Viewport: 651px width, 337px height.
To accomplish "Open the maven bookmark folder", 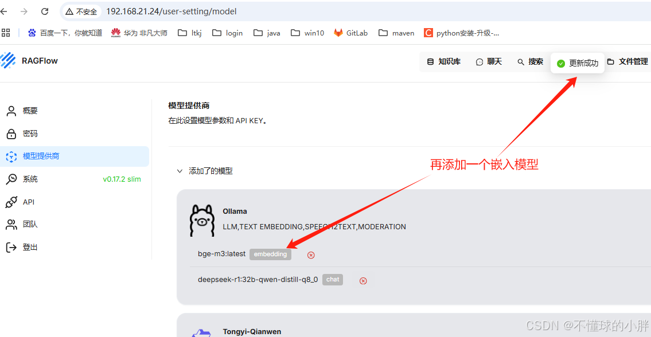I will click(x=396, y=33).
